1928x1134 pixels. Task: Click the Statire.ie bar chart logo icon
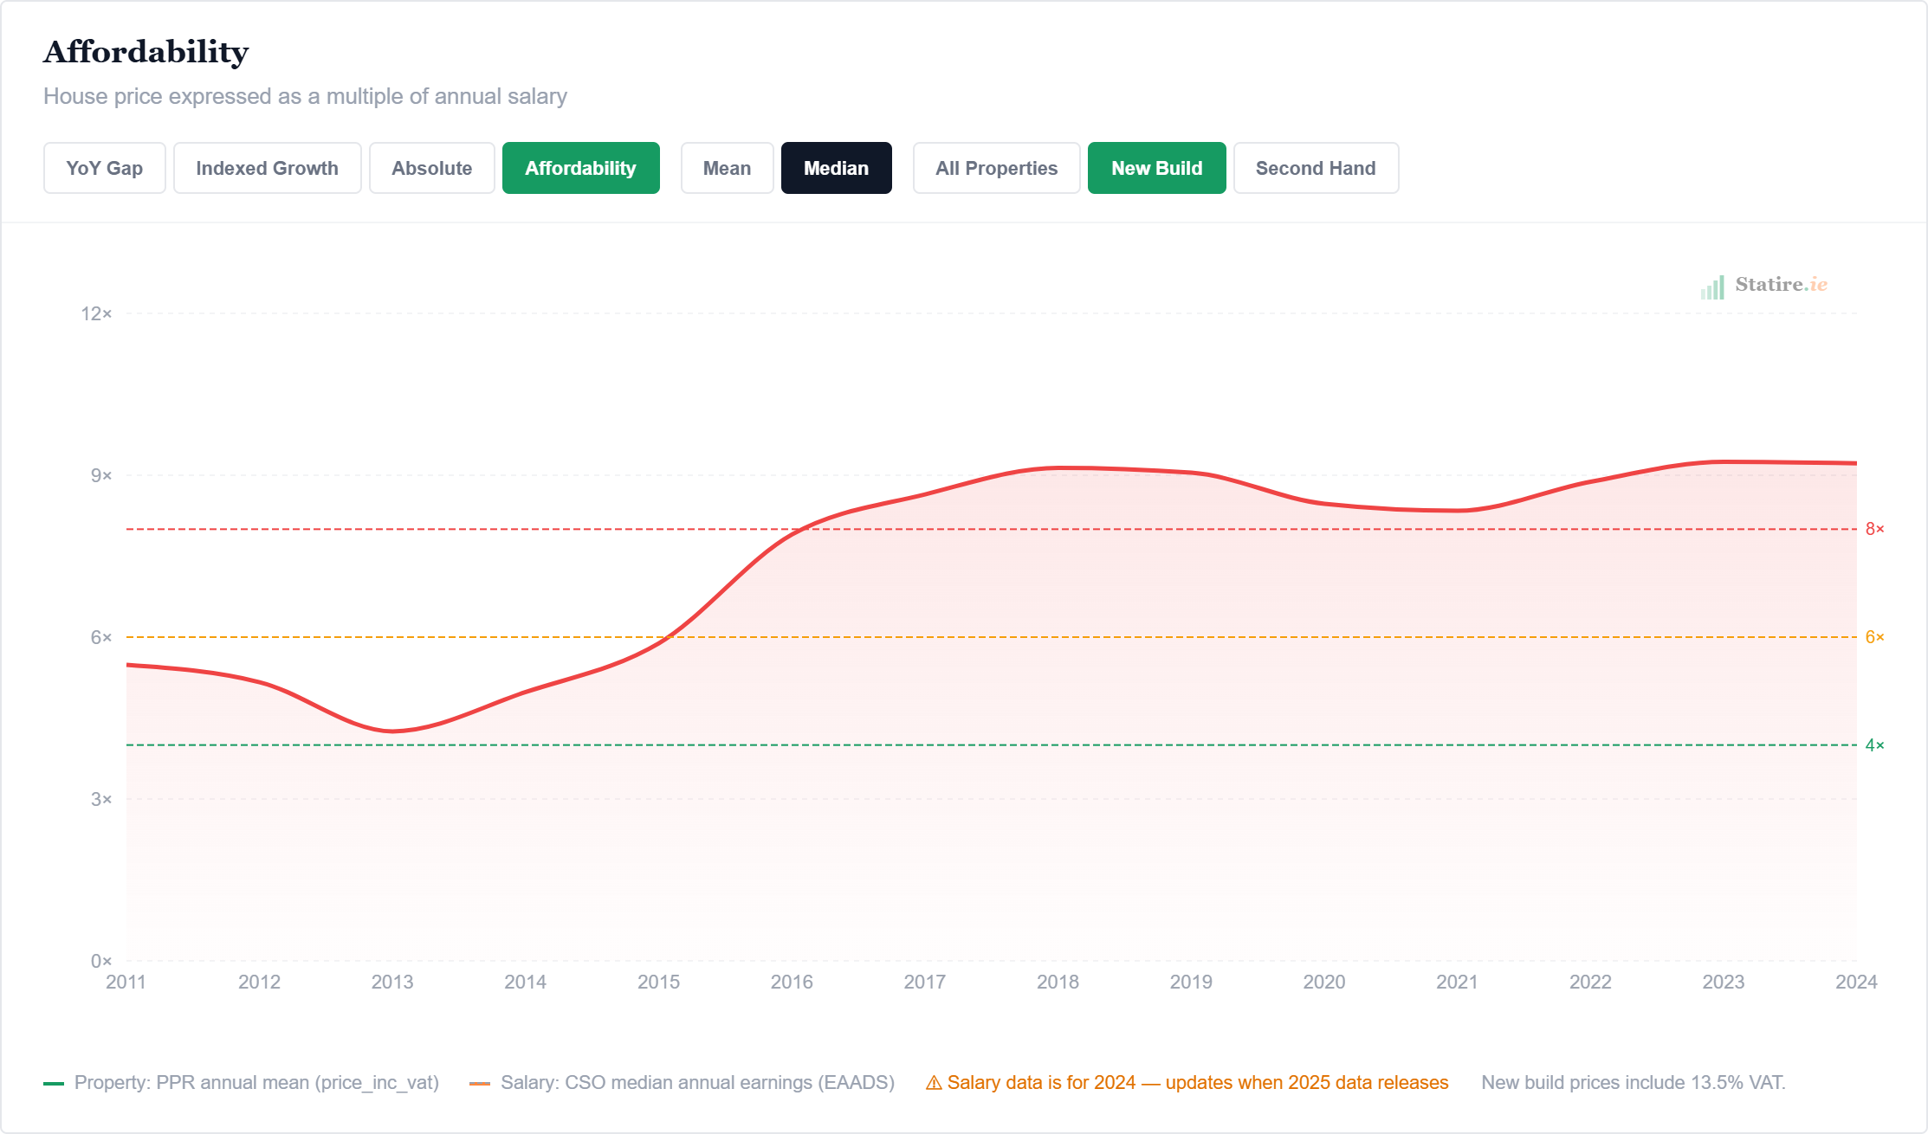pos(1712,287)
